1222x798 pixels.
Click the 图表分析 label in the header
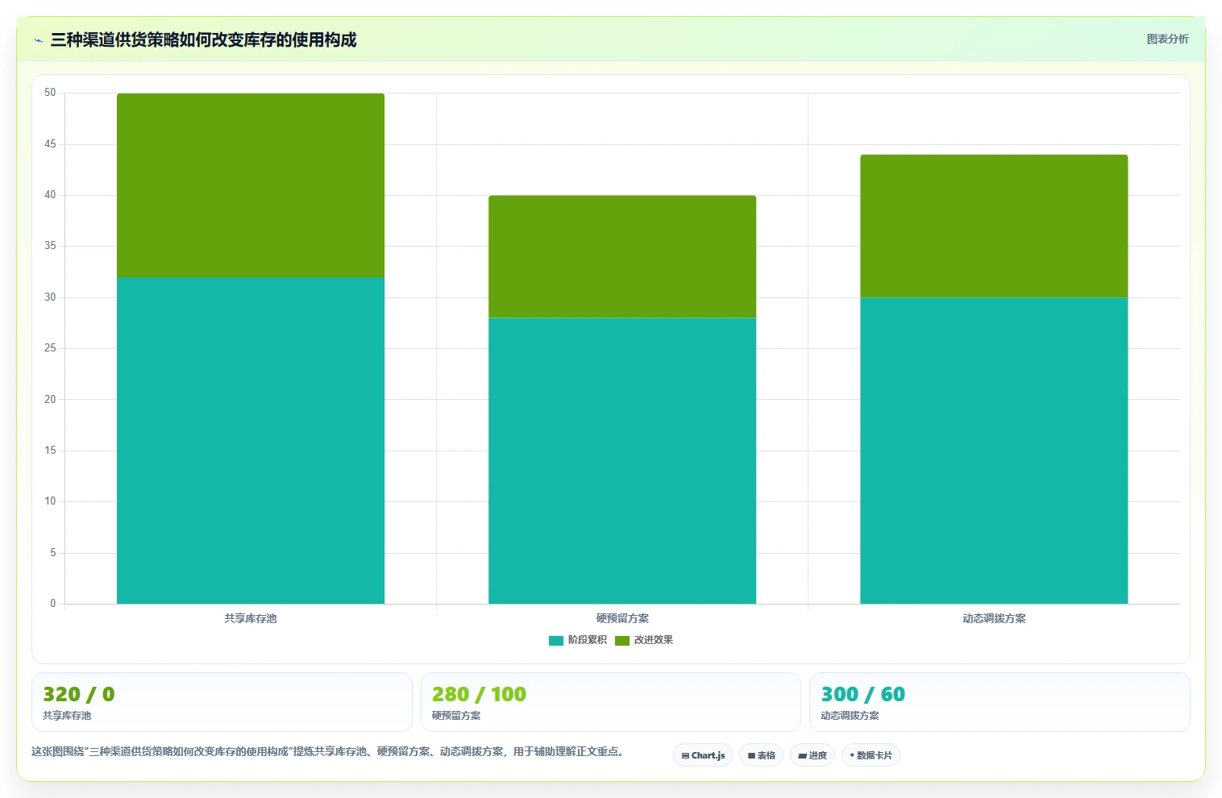(x=1167, y=39)
